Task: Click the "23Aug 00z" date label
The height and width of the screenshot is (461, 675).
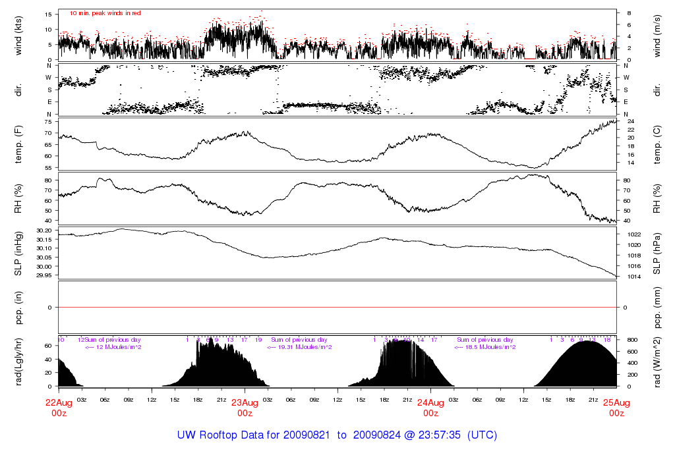Action: tap(245, 408)
